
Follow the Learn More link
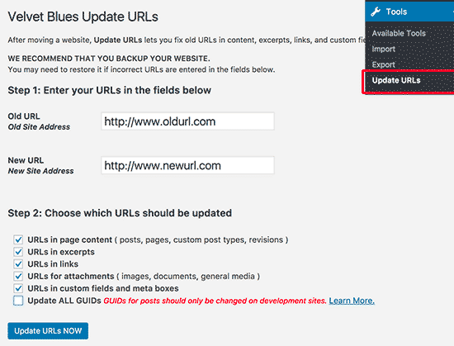[352, 301]
